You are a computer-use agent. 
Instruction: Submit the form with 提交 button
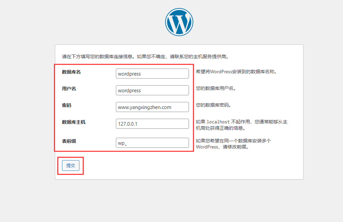point(71,165)
